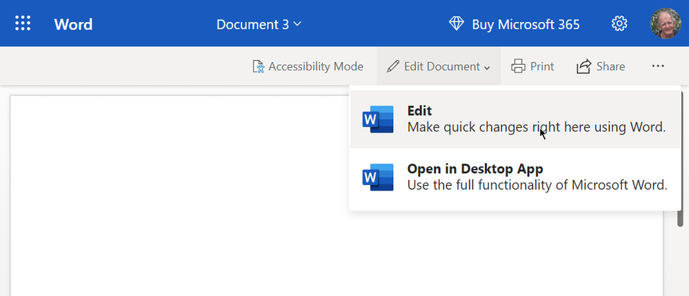Click the vertical scrollbar thumb
Screen dimensions: 689x296
click(x=680, y=206)
